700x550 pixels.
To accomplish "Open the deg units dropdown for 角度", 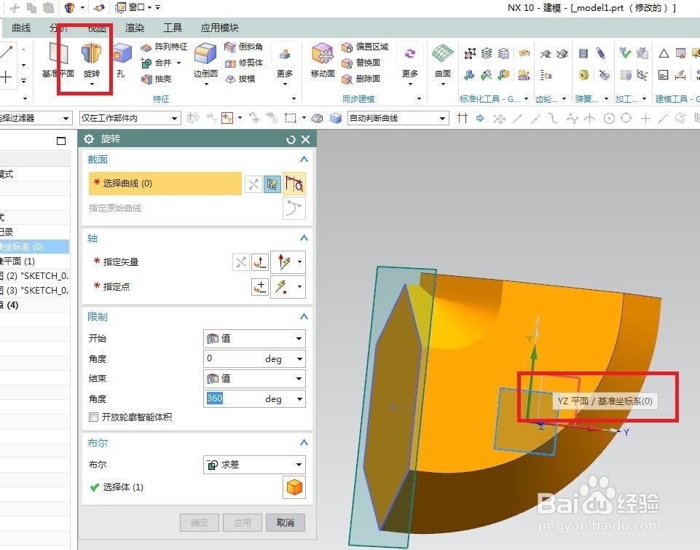I will [299, 398].
